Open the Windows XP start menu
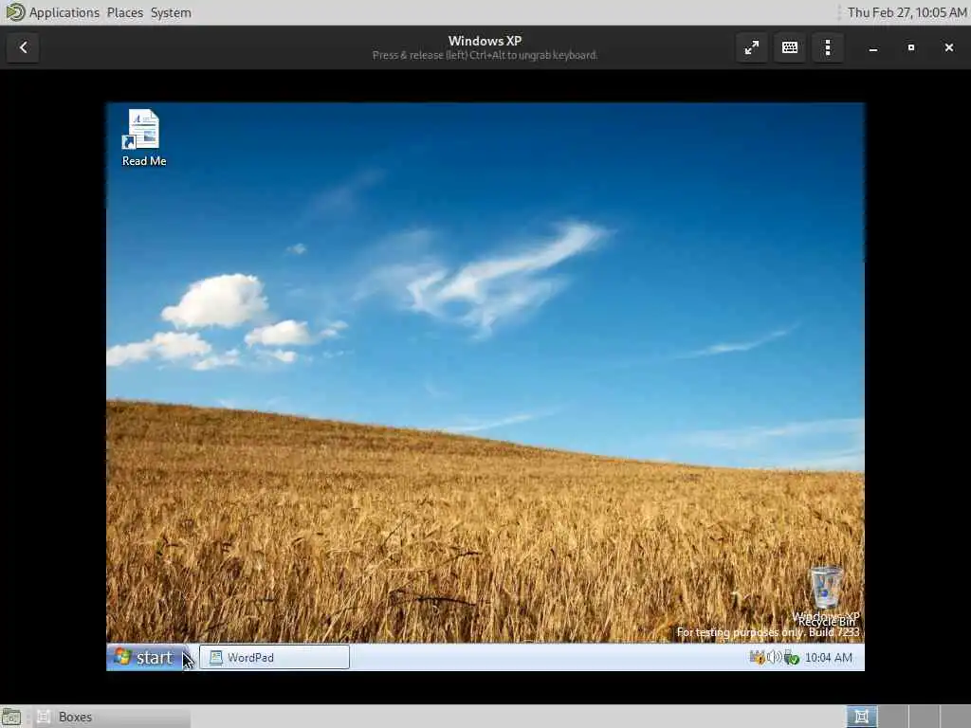The height and width of the screenshot is (728, 971). click(149, 657)
